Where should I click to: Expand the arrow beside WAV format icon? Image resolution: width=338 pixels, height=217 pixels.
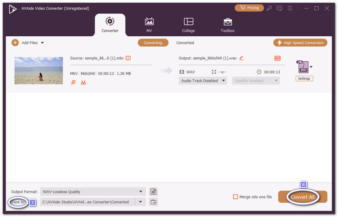pyautogui.click(x=311, y=67)
